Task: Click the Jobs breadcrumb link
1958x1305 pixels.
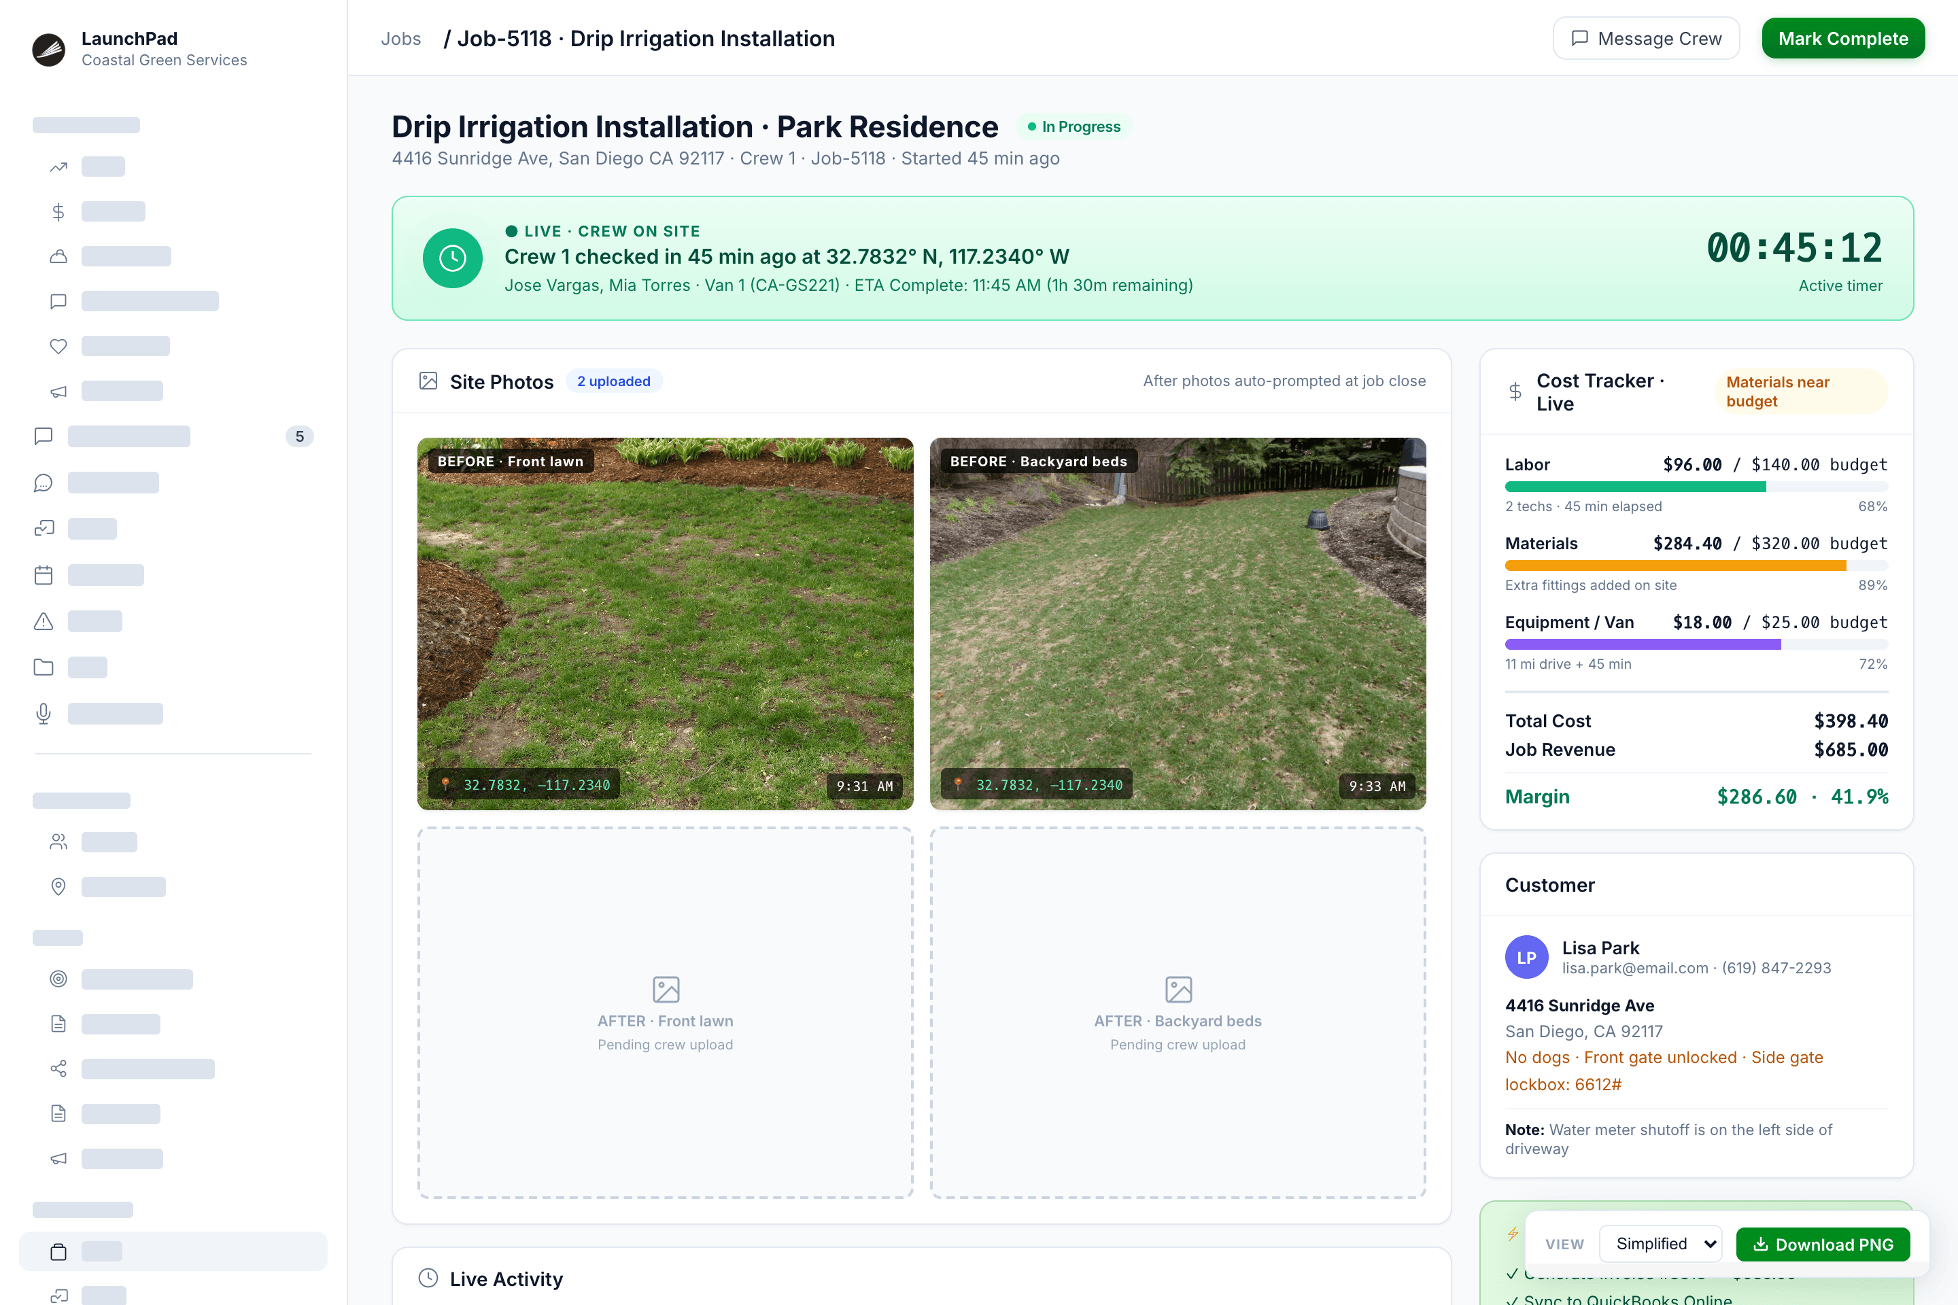Action: point(400,39)
